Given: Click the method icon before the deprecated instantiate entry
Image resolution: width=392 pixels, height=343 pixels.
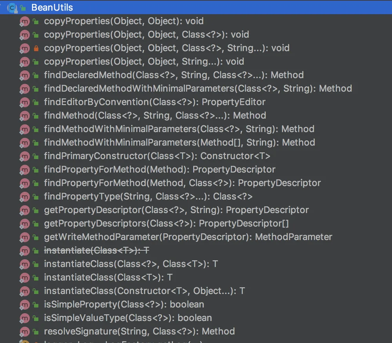Looking at the screenshot, I should [x=24, y=251].
